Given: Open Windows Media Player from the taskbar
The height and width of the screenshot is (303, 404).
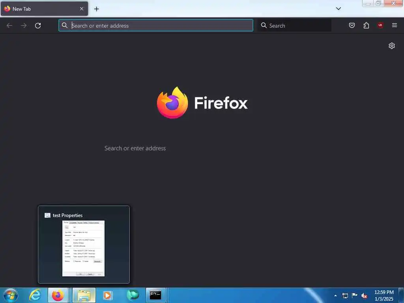Looking at the screenshot, I should [107, 295].
